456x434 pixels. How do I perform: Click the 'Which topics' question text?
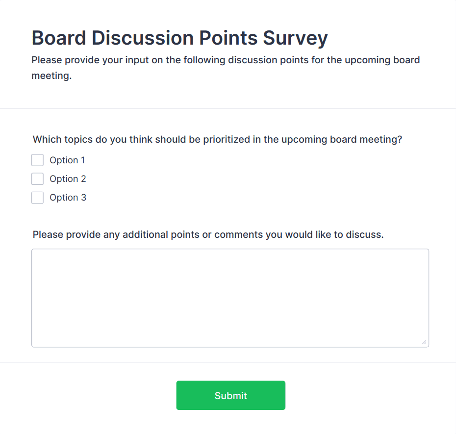point(217,139)
